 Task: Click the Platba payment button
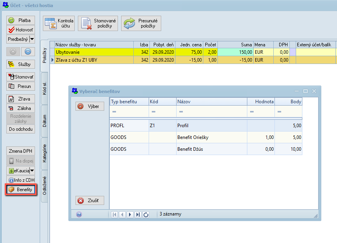(20, 20)
